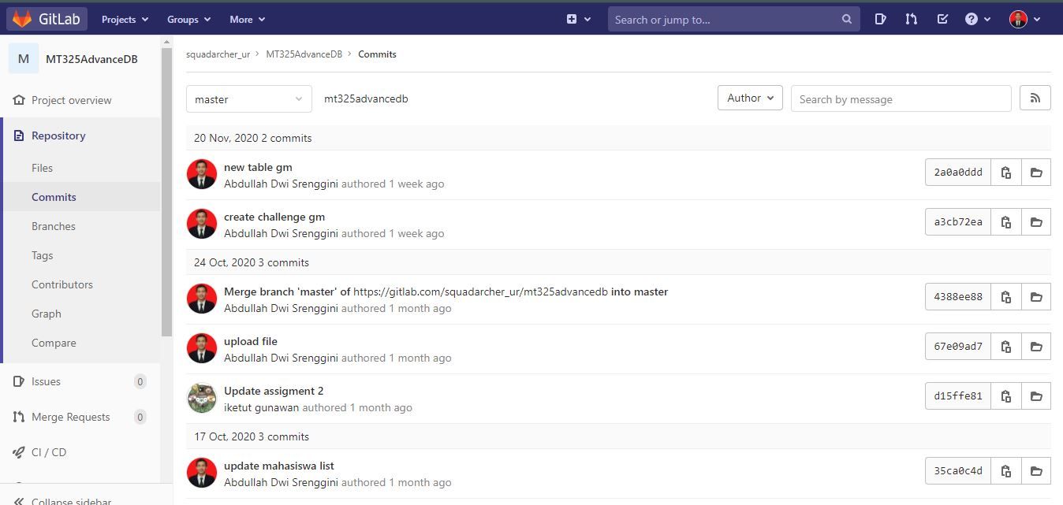Open the user avatar menu
The width and height of the screenshot is (1063, 505).
point(1024,19)
